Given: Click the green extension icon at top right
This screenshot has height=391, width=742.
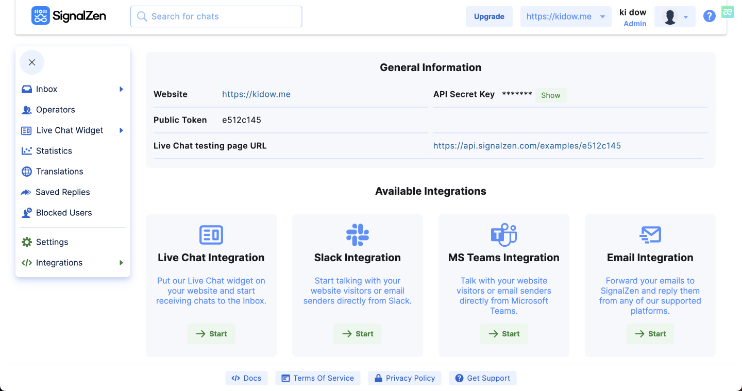Looking at the screenshot, I should (727, 12).
